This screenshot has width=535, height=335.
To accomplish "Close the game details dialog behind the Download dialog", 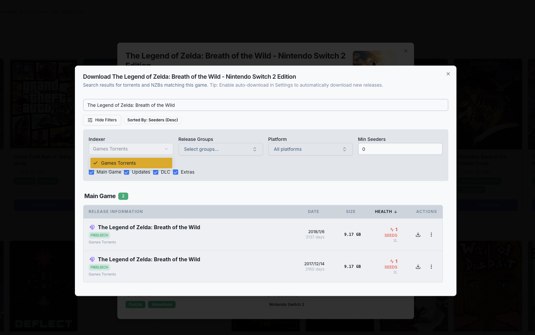I will tap(406, 51).
